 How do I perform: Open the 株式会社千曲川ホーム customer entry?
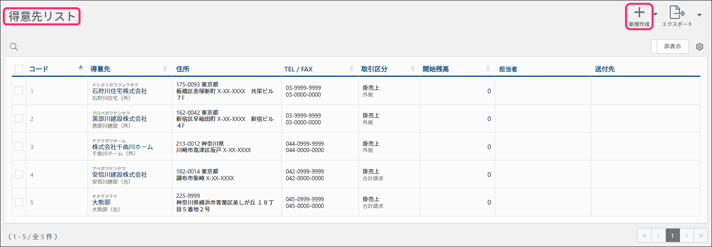point(122,147)
